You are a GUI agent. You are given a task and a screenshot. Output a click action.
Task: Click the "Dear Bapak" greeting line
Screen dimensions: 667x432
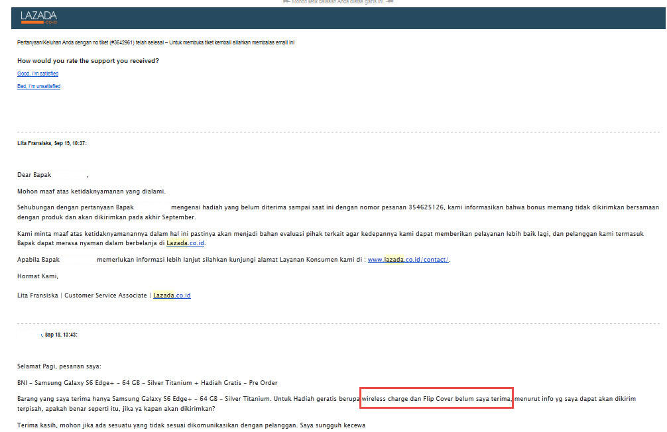[34, 176]
